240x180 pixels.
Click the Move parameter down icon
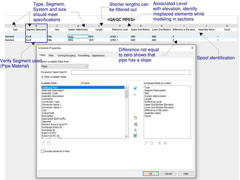point(166,143)
